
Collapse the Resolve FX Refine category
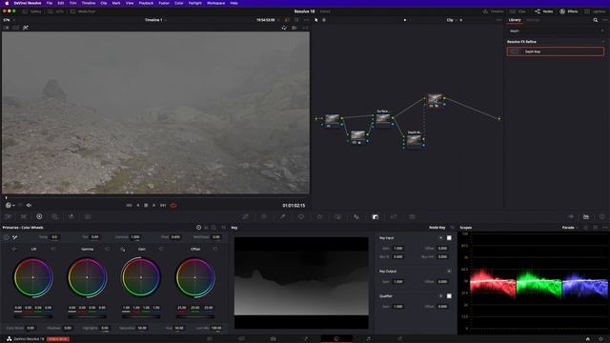tap(603, 42)
